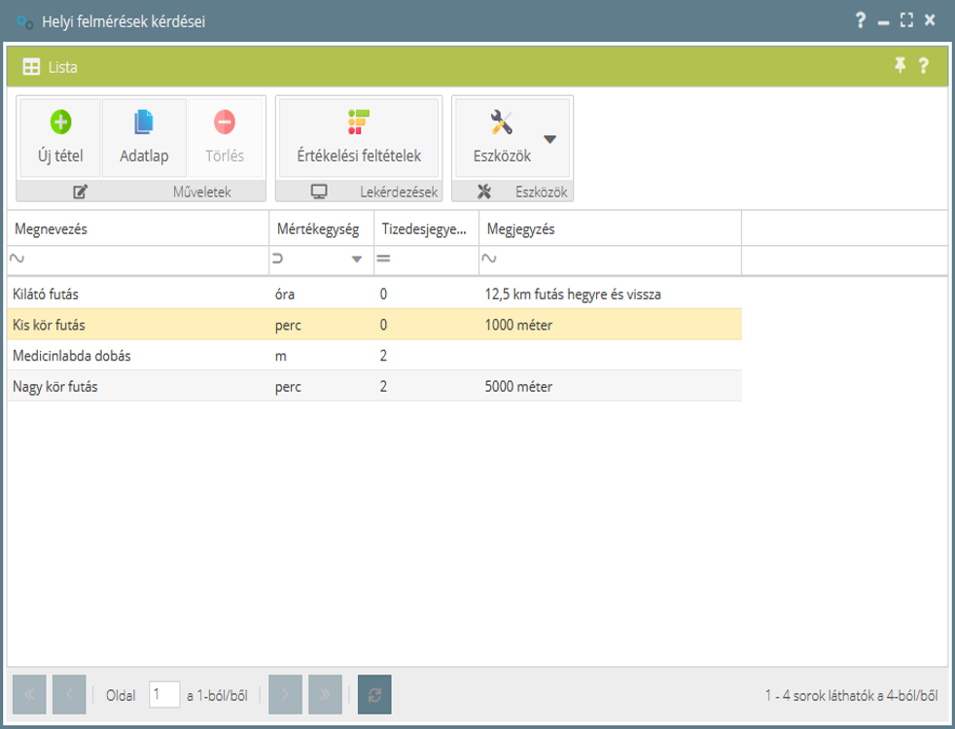Click the Lista grid icon in header
955x729 pixels.
(x=31, y=68)
